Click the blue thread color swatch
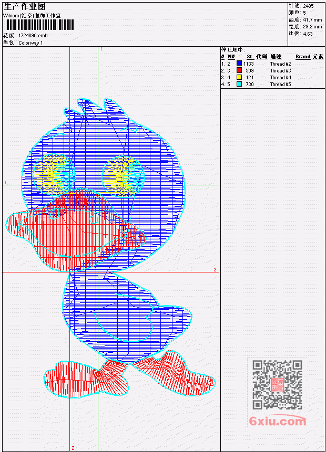 pos(239,64)
